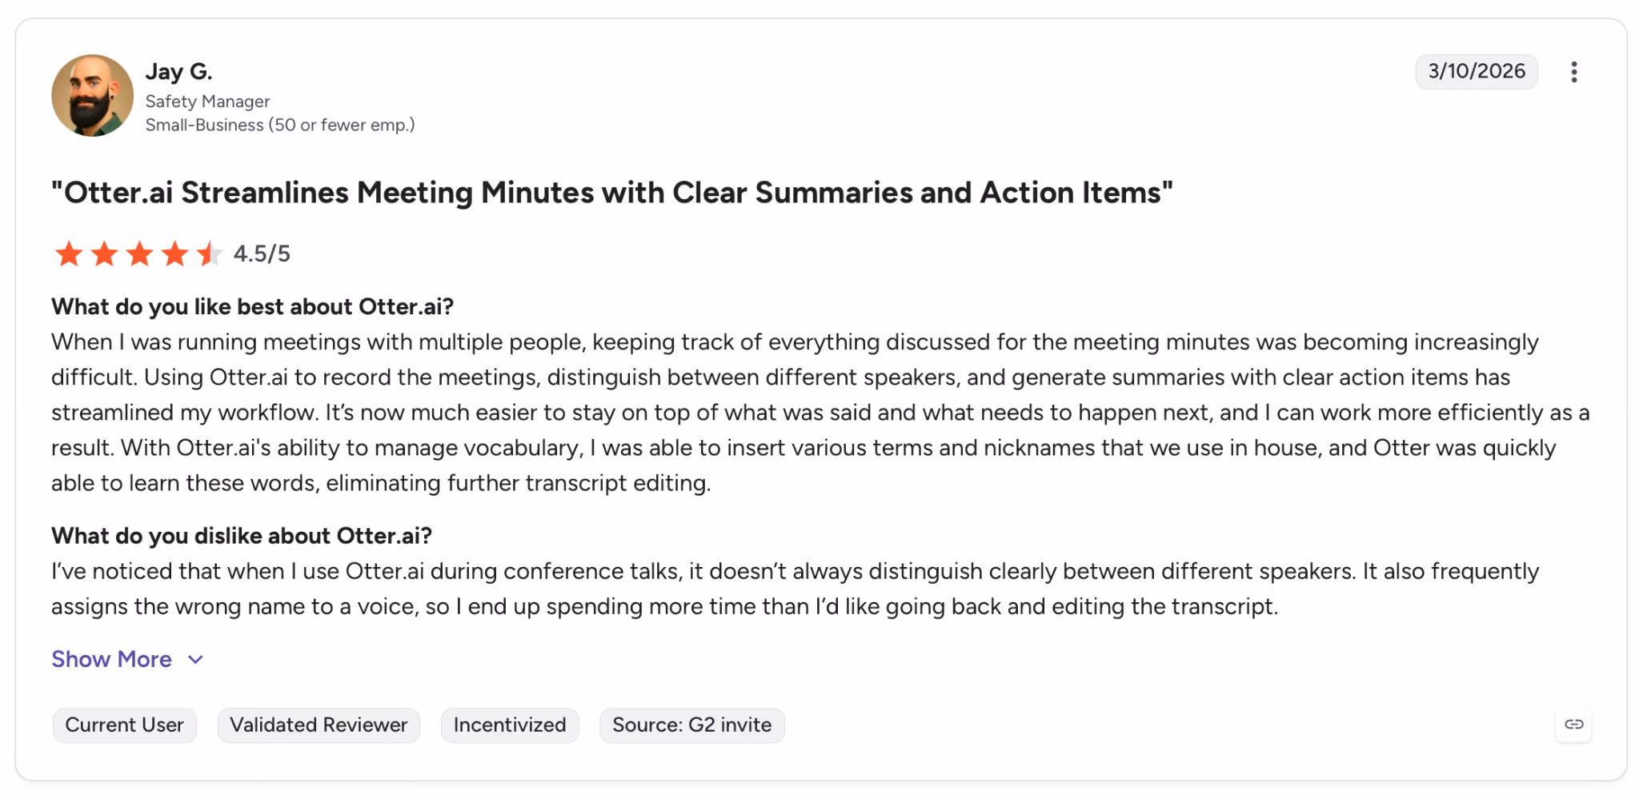Screen dimensions: 1639x795
Task: Select the Incentivized tag
Action: pyautogui.click(x=510, y=725)
